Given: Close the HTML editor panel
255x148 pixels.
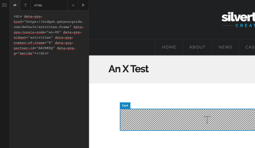Looking at the screenshot, I should tap(73, 5).
